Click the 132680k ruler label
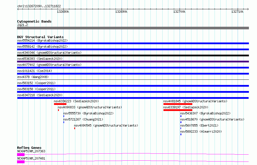Screen dimensions: 257x165 click(x=63, y=12)
